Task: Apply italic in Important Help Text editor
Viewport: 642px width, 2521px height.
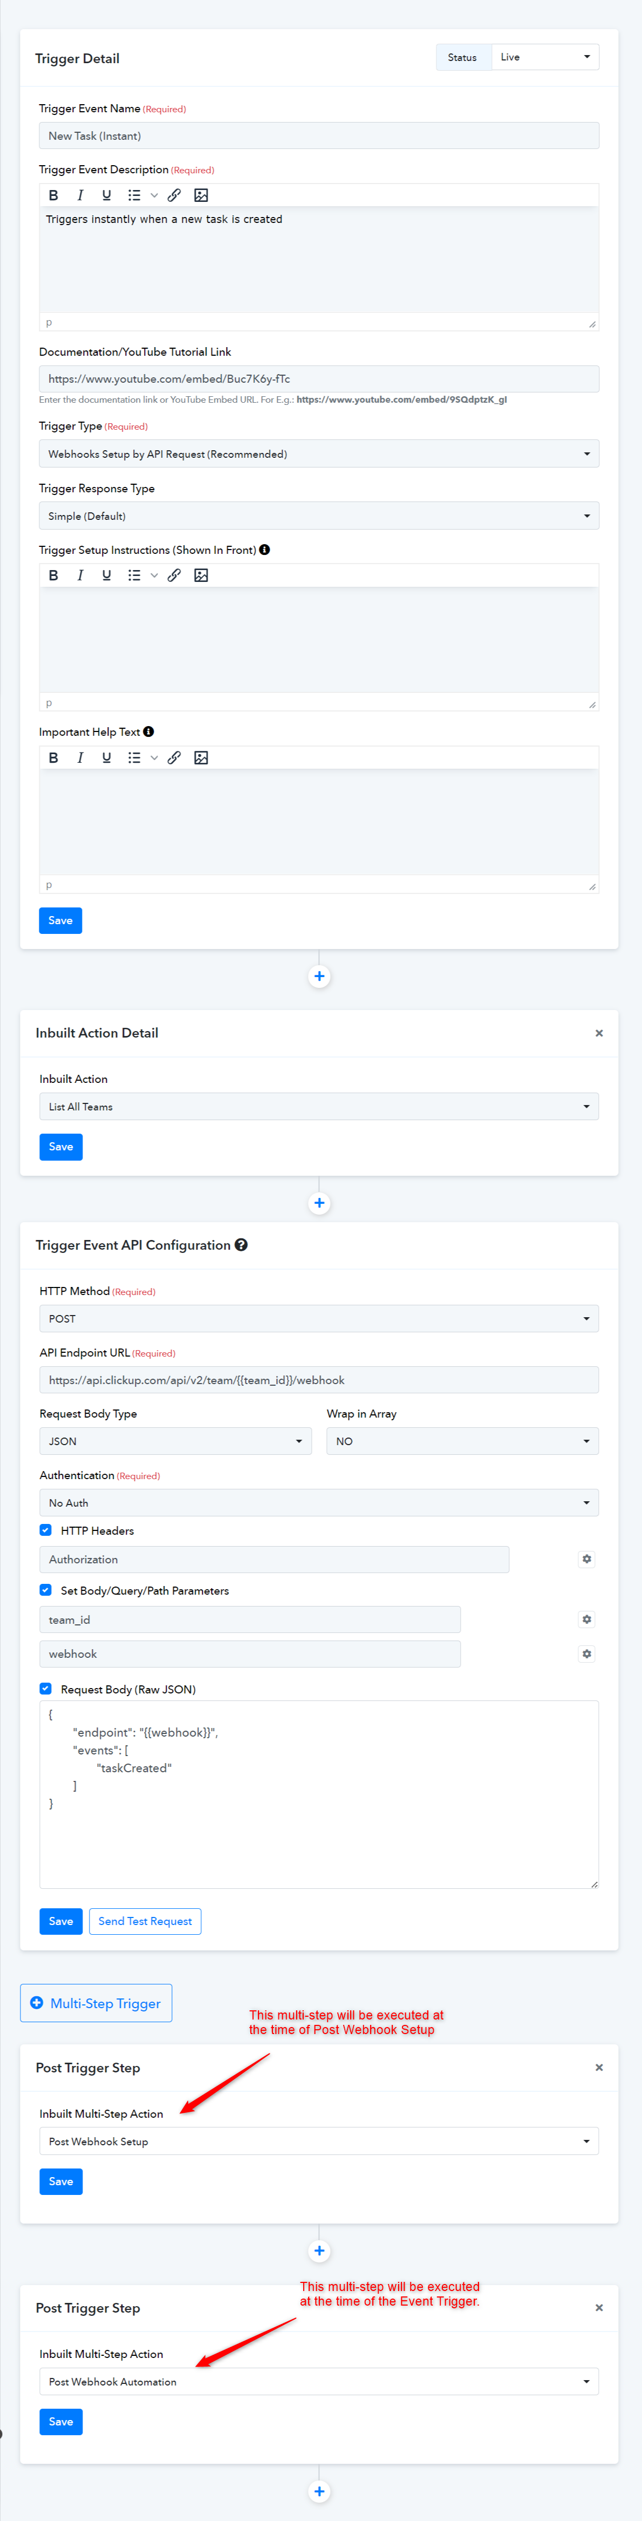Action: tap(80, 757)
